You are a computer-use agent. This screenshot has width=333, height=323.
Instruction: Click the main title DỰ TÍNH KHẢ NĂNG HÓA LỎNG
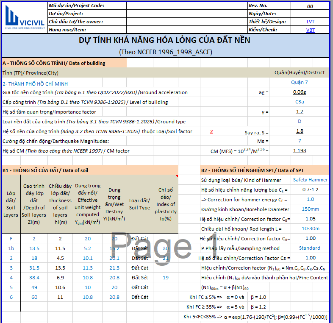(164, 40)
